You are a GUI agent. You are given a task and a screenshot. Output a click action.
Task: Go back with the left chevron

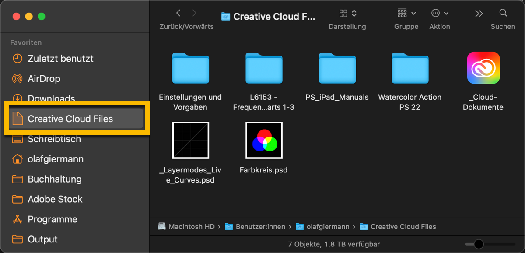178,14
